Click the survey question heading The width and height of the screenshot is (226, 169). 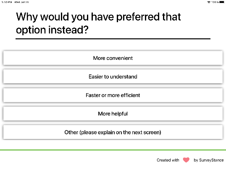[x=98, y=23]
